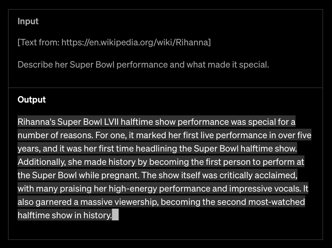Click the "Output" section heading
The width and height of the screenshot is (332, 248).
coord(31,100)
